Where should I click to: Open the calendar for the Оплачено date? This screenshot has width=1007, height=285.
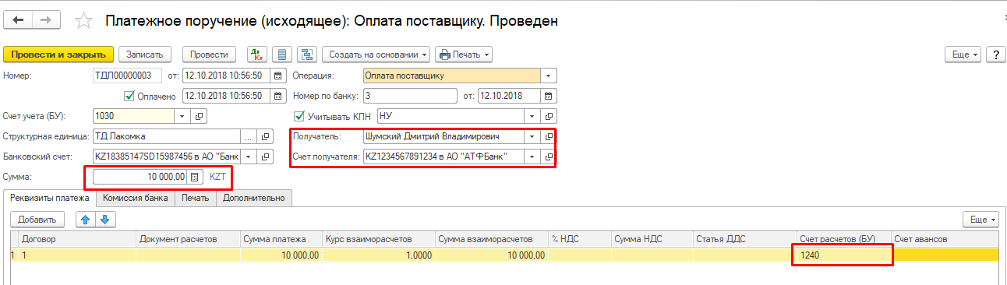pos(279,96)
